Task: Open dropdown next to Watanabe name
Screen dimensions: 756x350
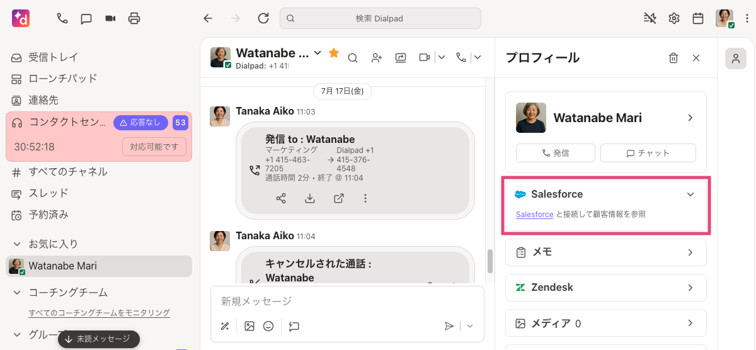Action: click(318, 52)
